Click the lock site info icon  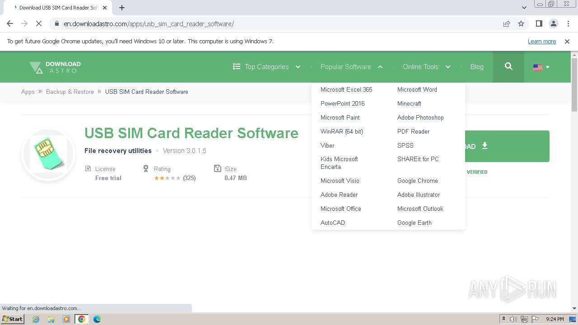point(57,23)
